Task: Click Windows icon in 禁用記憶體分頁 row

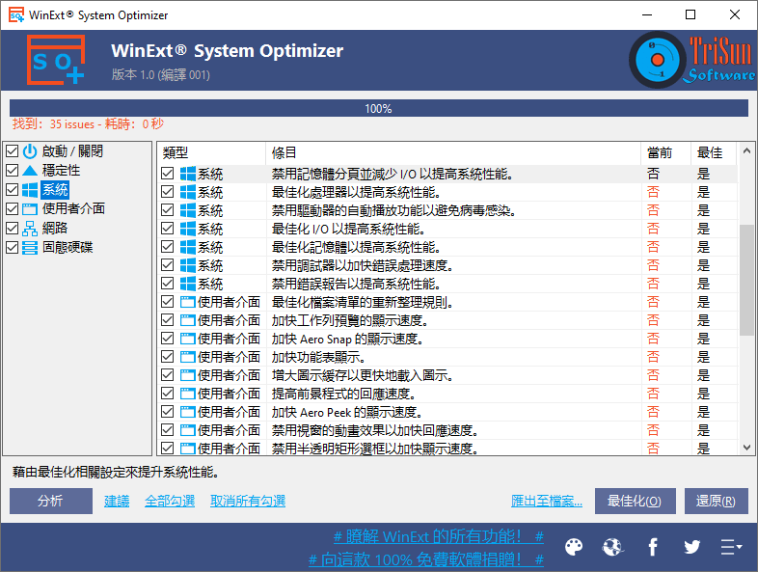Action: click(188, 174)
